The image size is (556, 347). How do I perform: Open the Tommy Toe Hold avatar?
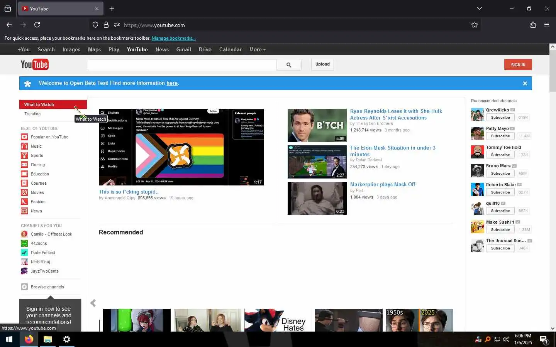coord(478,152)
